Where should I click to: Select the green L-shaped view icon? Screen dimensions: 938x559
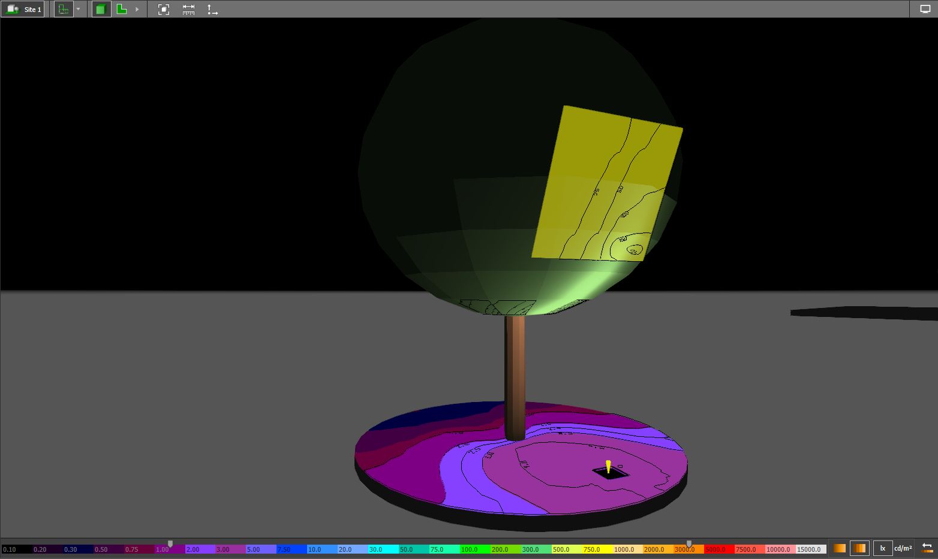(x=122, y=10)
